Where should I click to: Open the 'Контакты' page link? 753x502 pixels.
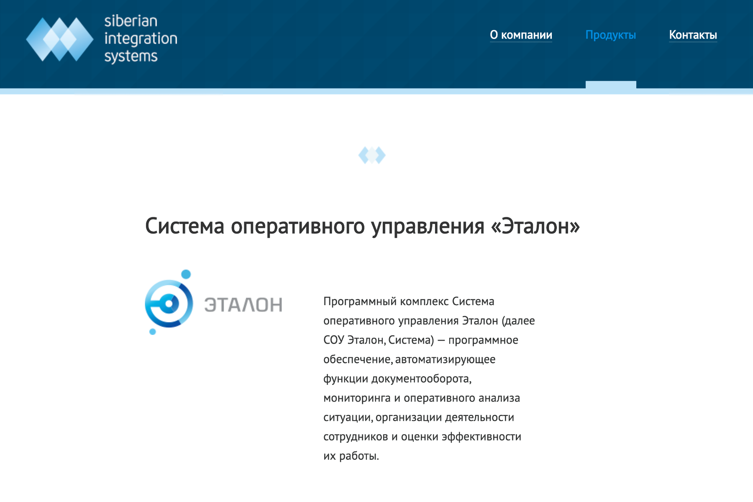pyautogui.click(x=693, y=35)
